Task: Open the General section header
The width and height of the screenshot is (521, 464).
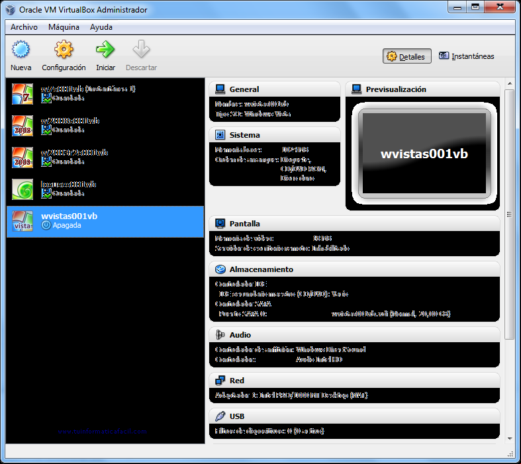Action: (x=275, y=89)
